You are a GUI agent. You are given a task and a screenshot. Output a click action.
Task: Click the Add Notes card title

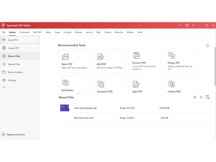(67, 90)
